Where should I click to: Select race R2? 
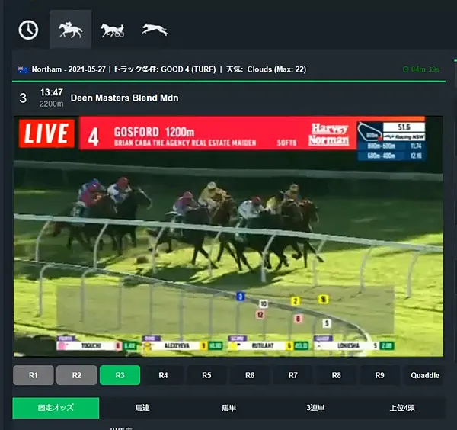[x=77, y=375]
